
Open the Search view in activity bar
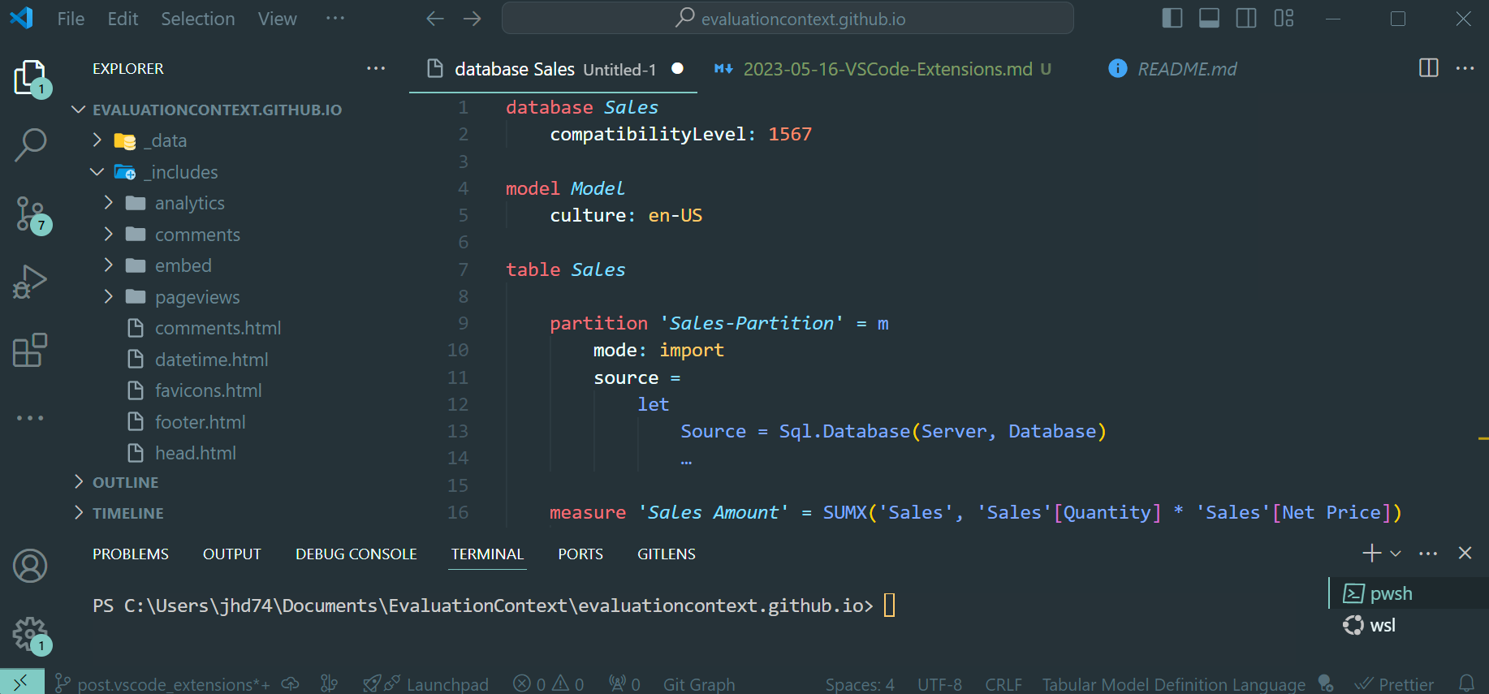[31, 145]
